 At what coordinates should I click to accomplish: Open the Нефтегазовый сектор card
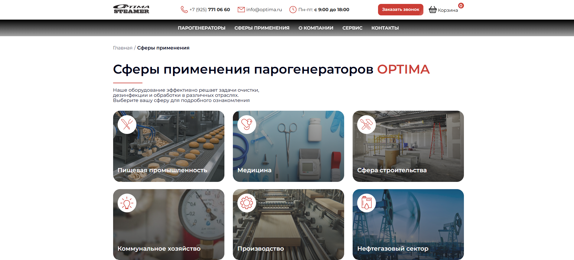pyautogui.click(x=408, y=224)
